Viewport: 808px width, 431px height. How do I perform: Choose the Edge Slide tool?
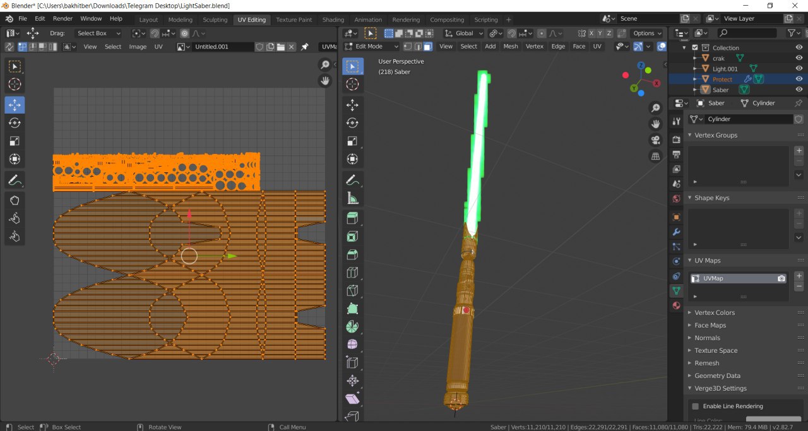353,363
